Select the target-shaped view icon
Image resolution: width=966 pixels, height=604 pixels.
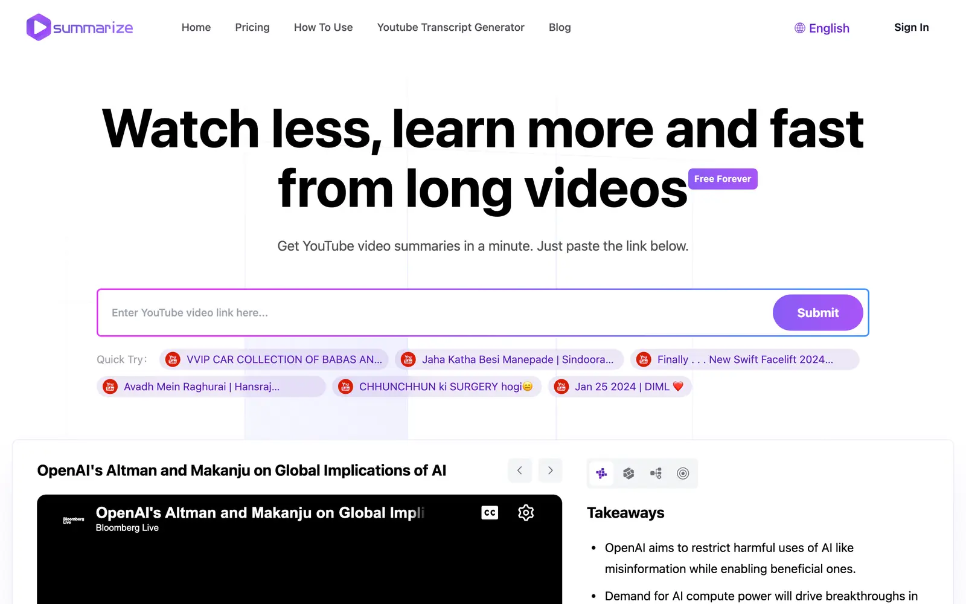click(x=683, y=474)
